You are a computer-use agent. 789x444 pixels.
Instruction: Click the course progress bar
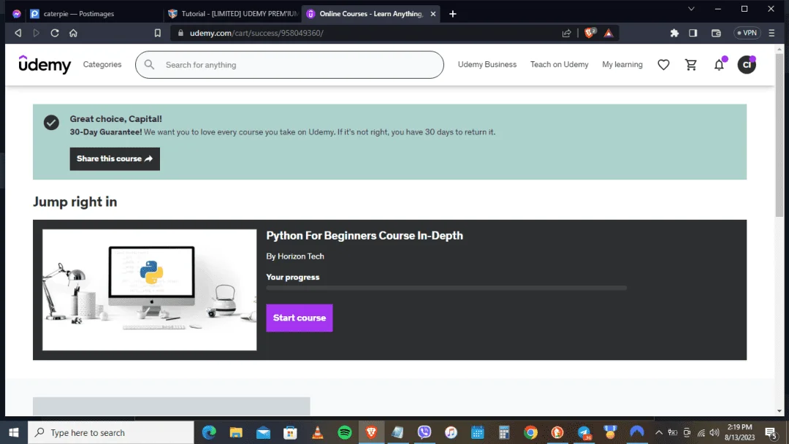click(x=446, y=288)
